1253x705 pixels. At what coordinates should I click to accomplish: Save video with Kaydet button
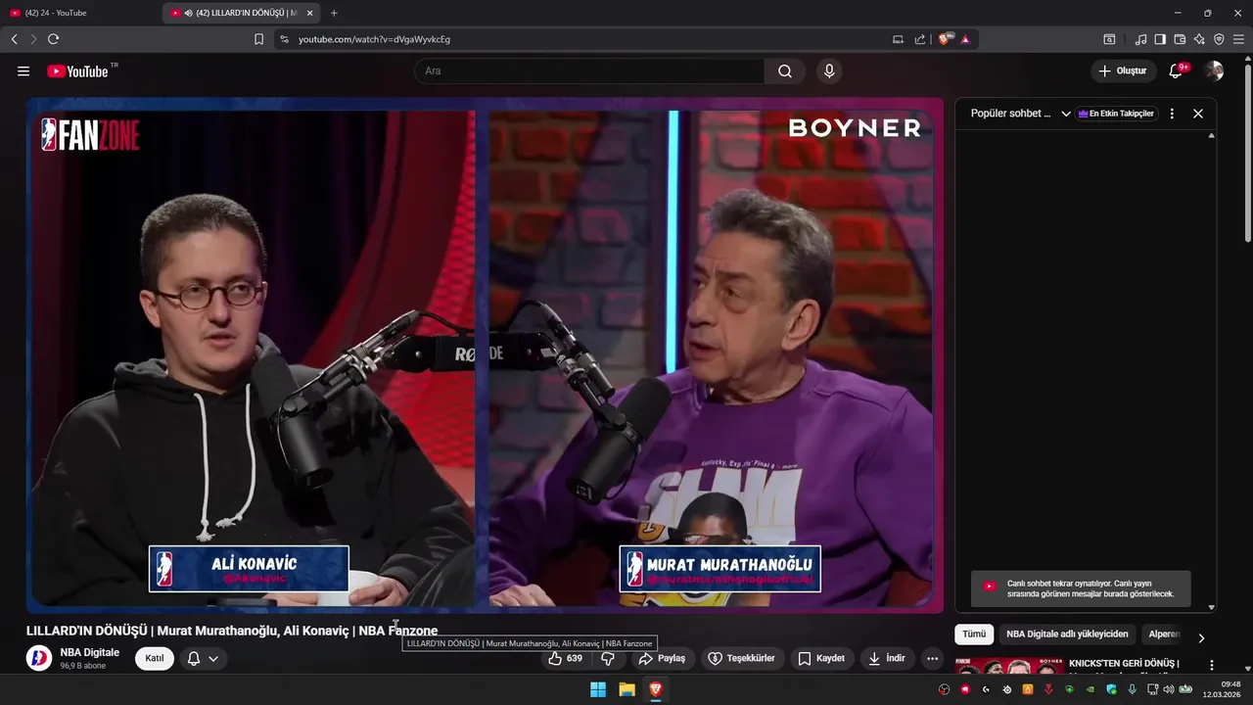[820, 658]
